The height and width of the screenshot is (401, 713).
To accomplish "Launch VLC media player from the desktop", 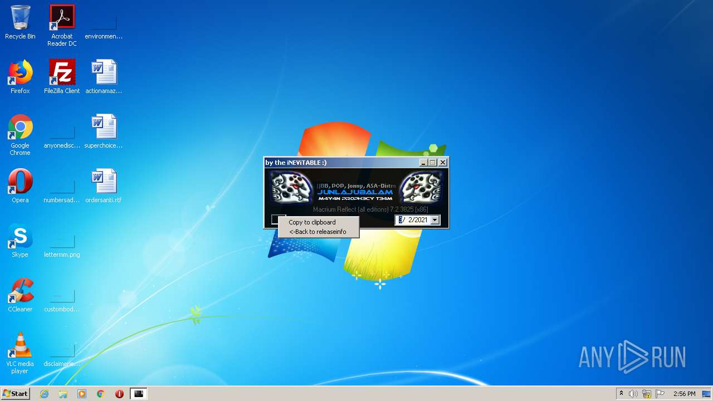I will coord(20,353).
